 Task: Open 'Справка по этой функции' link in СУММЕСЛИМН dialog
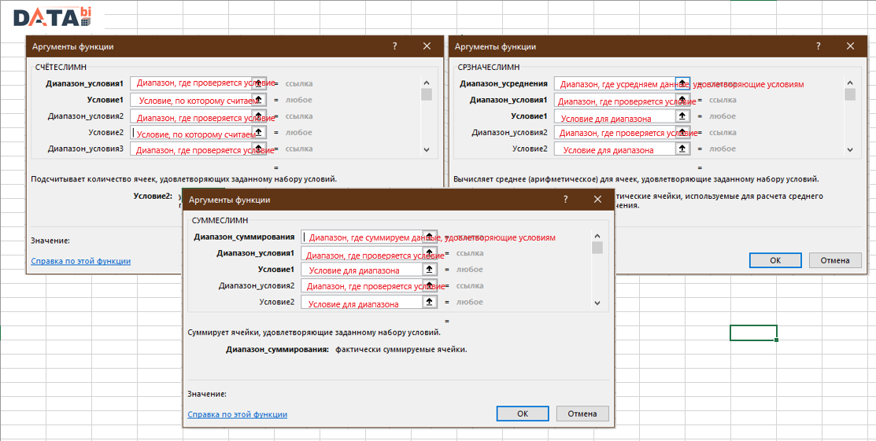pos(238,414)
